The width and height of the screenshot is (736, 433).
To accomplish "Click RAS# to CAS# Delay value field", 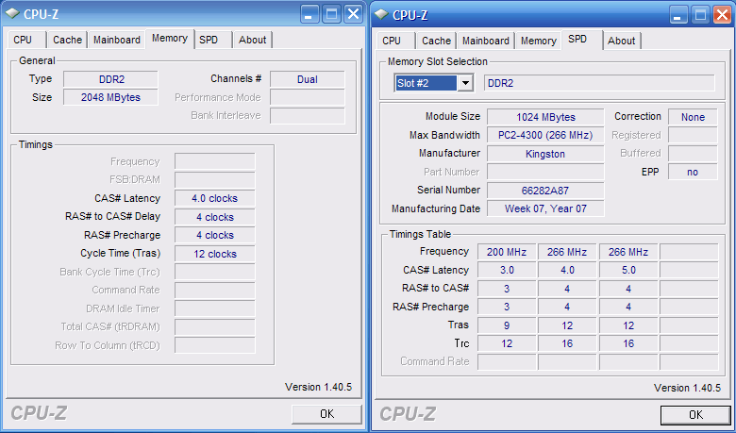I will pyautogui.click(x=215, y=217).
